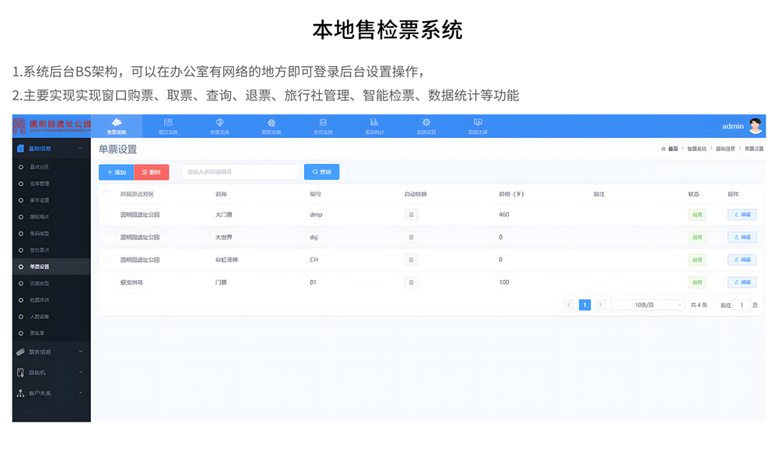
Task: Click 首页 in the breadcrumb
Action: [x=673, y=149]
